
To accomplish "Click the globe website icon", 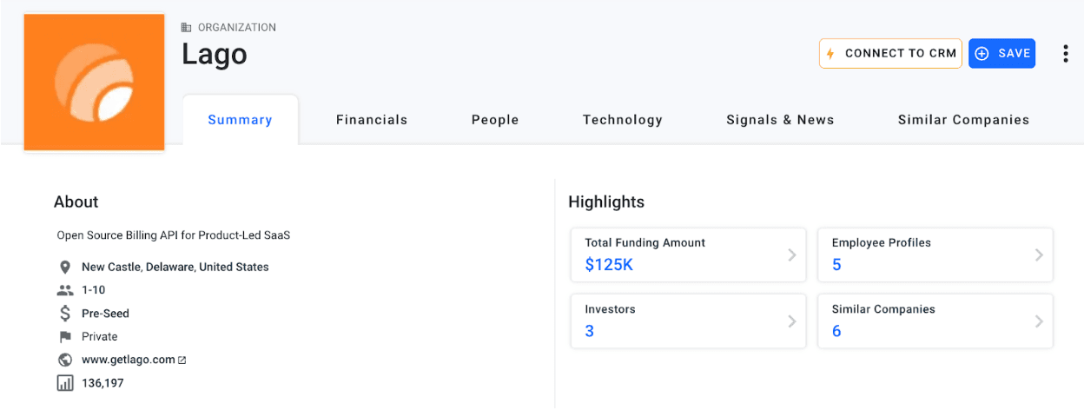I will (x=64, y=360).
